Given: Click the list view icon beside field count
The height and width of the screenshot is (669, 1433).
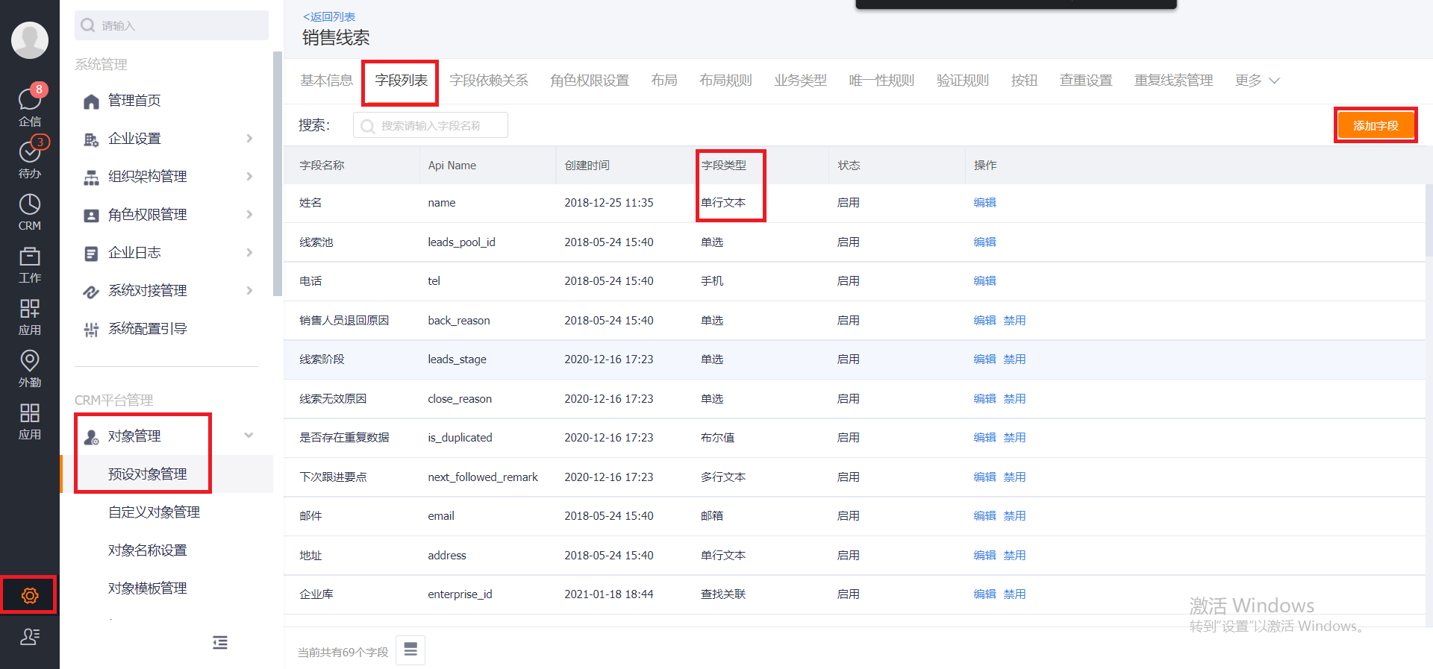Looking at the screenshot, I should pyautogui.click(x=410, y=650).
